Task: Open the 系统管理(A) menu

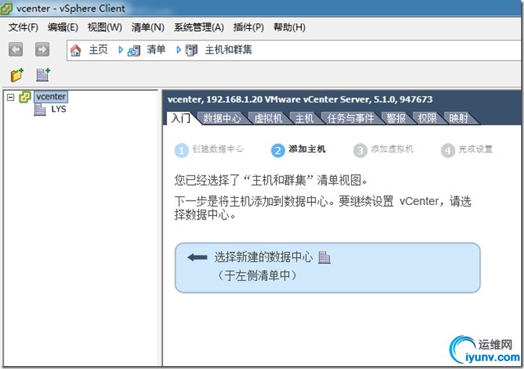Action: point(199,27)
